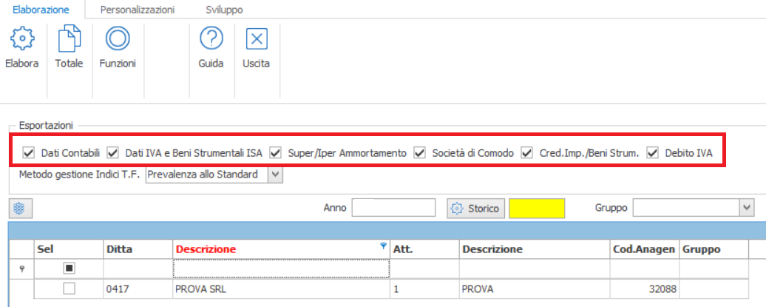Click into the Anno input field

(394, 208)
